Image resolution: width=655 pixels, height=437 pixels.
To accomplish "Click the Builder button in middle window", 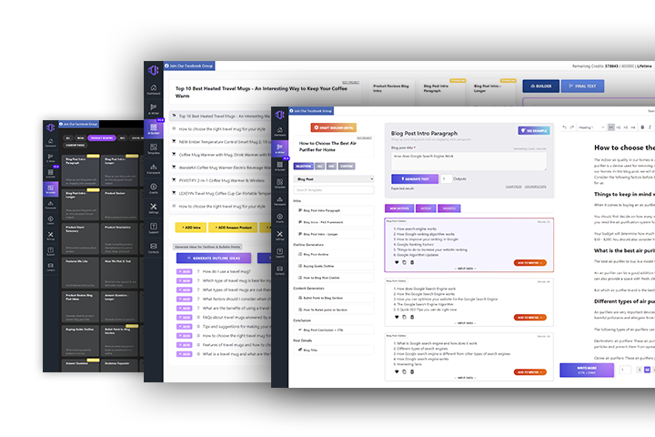I will coord(541,86).
